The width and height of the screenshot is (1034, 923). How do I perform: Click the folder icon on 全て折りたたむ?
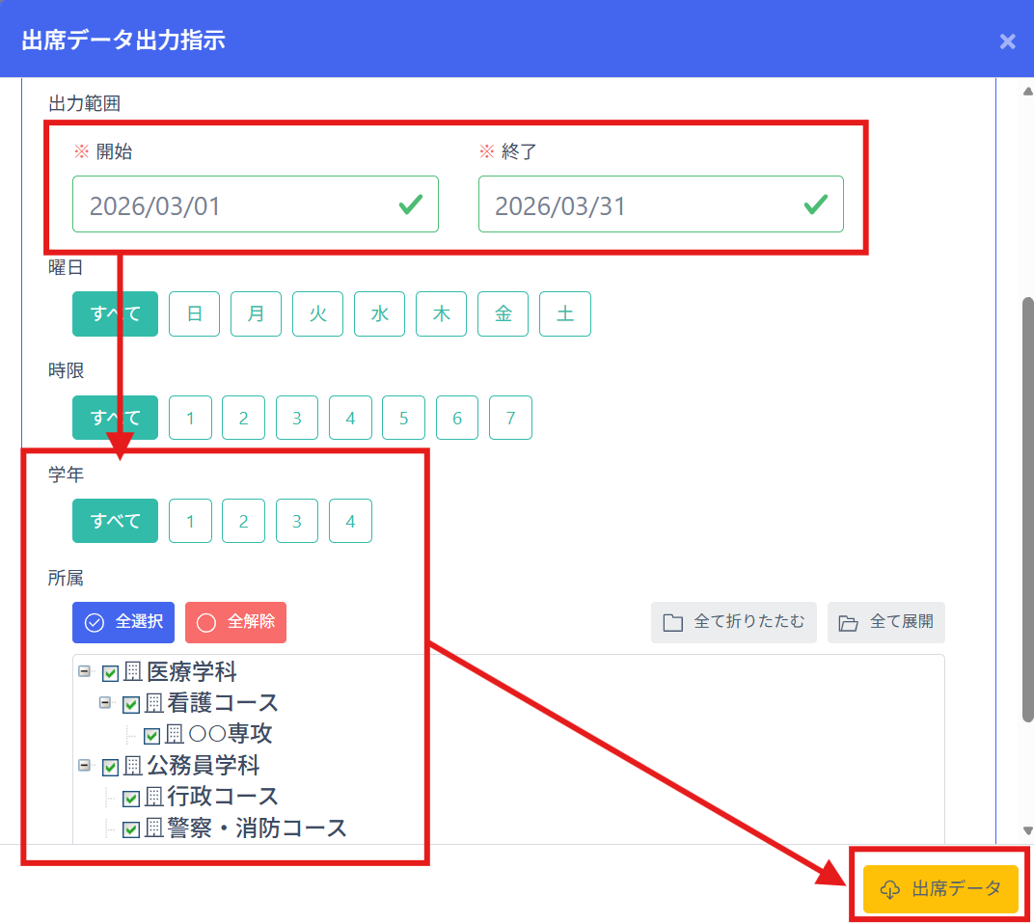(x=673, y=622)
